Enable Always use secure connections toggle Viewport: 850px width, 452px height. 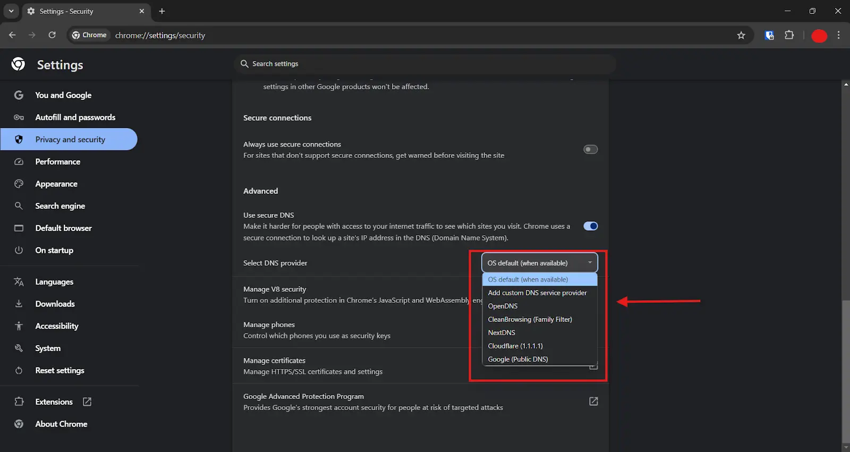click(590, 150)
